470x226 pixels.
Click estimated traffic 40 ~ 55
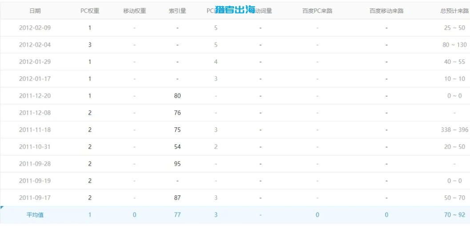(x=454, y=62)
